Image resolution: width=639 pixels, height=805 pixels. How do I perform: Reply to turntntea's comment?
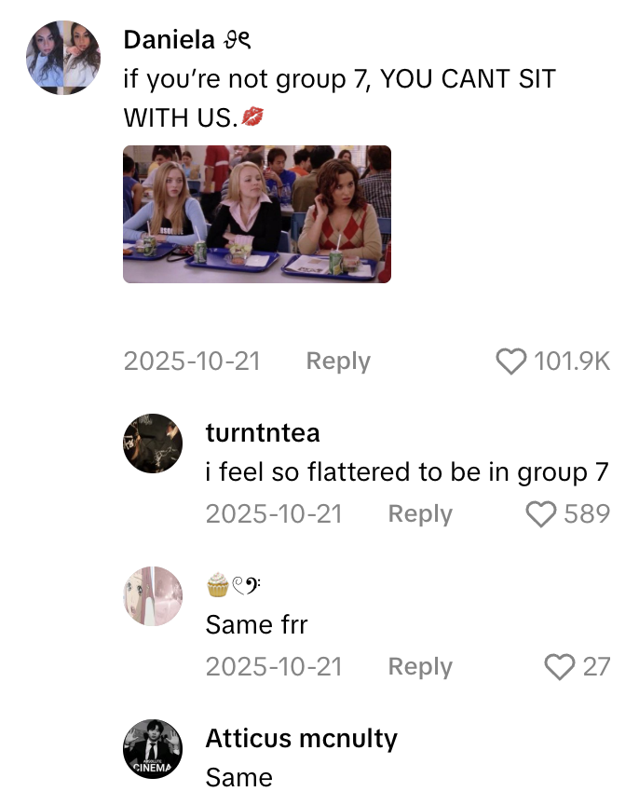pos(420,514)
